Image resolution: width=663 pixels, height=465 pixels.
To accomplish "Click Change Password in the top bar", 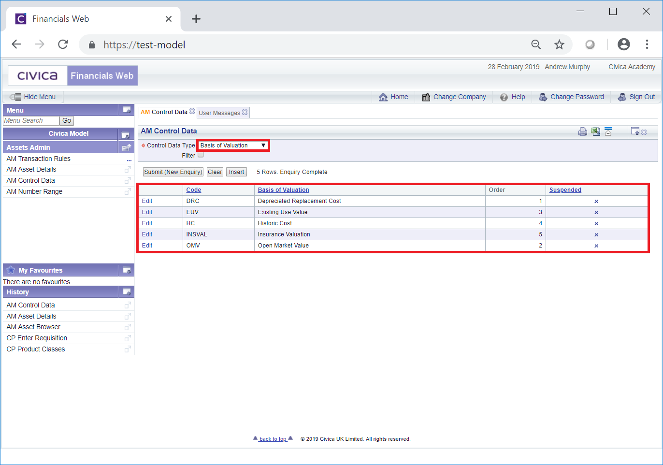I will point(572,97).
